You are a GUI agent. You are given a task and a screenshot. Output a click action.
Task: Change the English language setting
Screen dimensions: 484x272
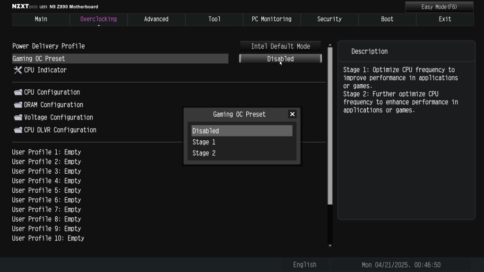click(305, 265)
